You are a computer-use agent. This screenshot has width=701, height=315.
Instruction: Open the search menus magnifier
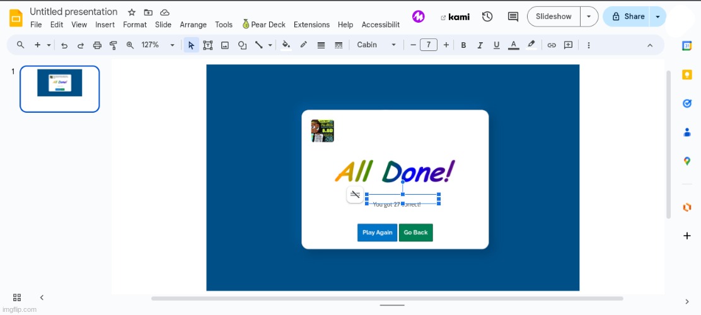pyautogui.click(x=21, y=45)
